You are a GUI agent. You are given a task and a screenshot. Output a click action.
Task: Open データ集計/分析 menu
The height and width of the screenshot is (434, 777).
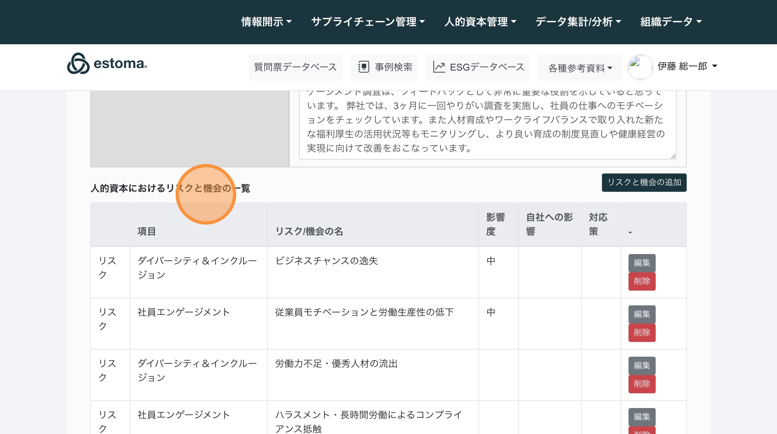[x=578, y=22]
